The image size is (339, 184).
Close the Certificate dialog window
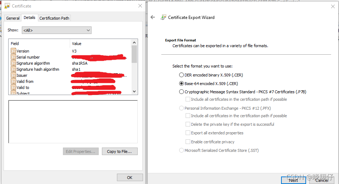[140, 6]
